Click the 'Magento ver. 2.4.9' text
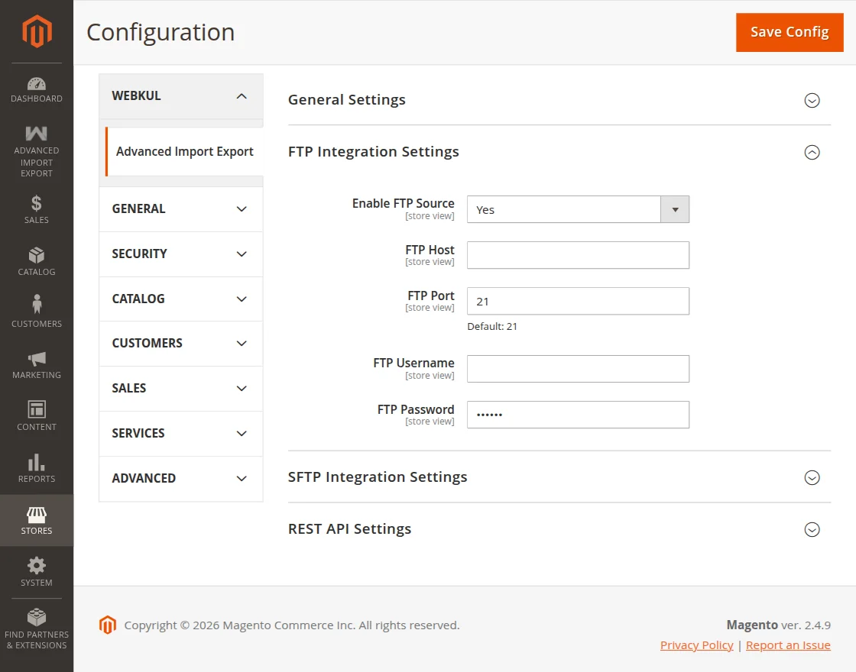The height and width of the screenshot is (672, 856). point(779,625)
